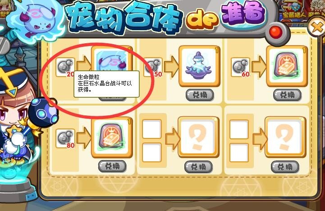Viewport: 325px width, 211px height.
Task: Click the skill book reward costing 80
Action: 112,137
